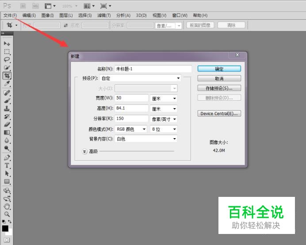Click the 前面的图像 button
The height and width of the screenshot is (245, 306).
point(200,25)
